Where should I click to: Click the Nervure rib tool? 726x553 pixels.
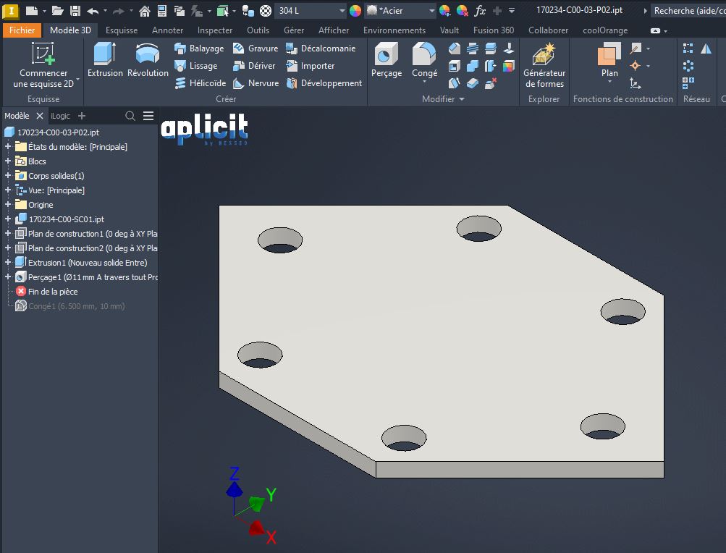point(256,83)
